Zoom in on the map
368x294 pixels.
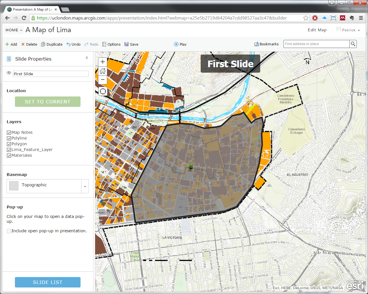click(x=103, y=62)
